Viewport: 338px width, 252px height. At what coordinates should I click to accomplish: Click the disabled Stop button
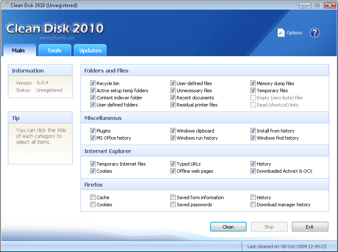coord(269,226)
